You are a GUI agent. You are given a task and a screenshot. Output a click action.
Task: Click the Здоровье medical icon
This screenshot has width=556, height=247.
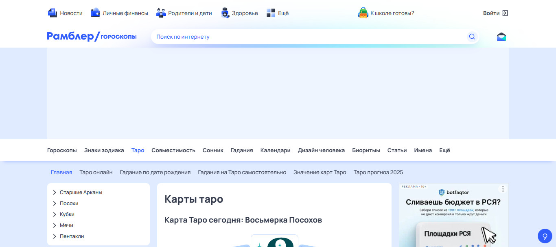click(225, 13)
